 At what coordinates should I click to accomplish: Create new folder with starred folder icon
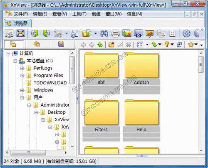(111, 45)
